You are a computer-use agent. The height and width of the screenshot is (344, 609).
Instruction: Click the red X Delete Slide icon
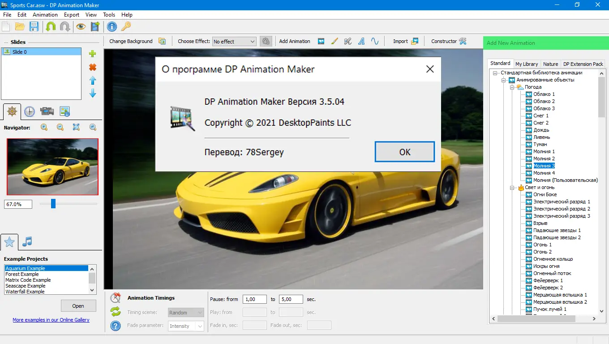click(93, 67)
